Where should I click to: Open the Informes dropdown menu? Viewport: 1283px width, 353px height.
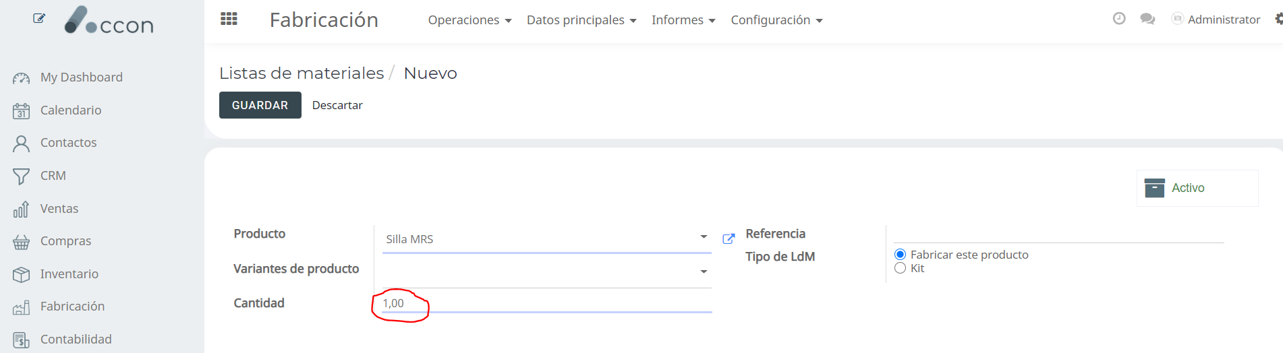tap(683, 20)
